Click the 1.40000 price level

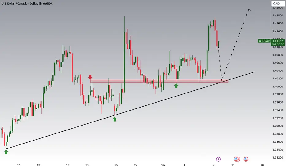278,86
